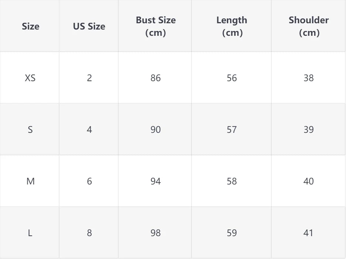
Task: Click length 57 cell
Action: coord(232,129)
